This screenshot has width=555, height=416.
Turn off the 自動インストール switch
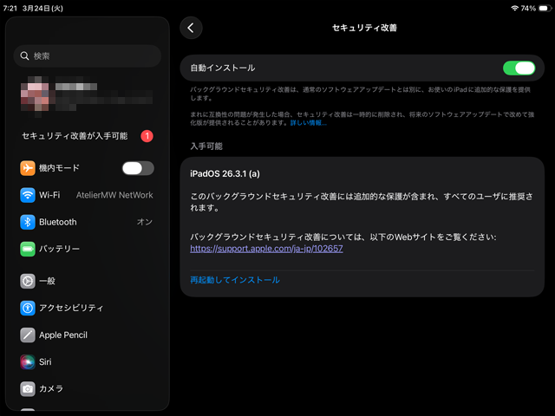point(519,68)
